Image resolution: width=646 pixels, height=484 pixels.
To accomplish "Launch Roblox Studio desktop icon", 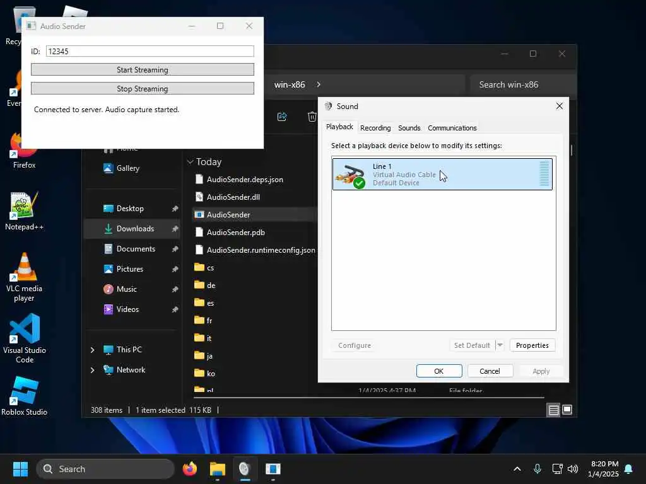I will click(x=24, y=396).
